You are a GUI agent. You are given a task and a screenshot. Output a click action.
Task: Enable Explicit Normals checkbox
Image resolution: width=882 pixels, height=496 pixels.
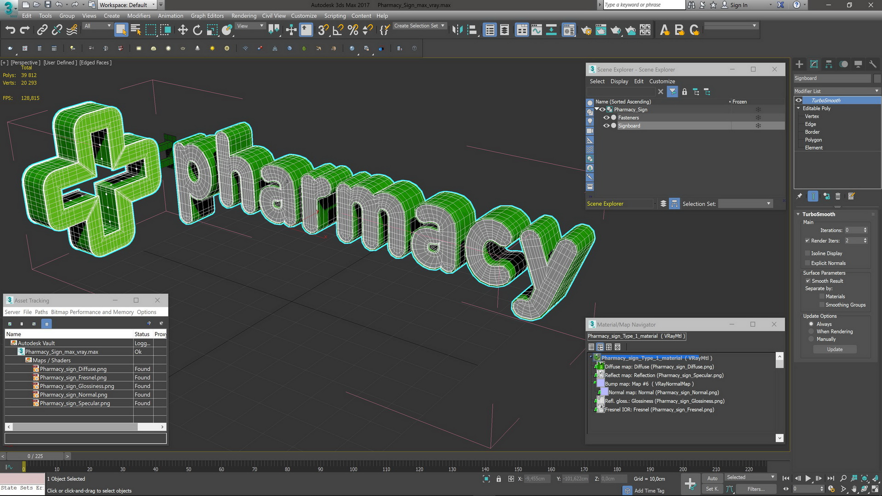pos(807,263)
